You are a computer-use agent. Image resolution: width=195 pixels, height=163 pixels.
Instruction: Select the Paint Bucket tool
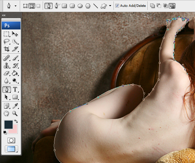pyautogui.click(x=15, y=73)
